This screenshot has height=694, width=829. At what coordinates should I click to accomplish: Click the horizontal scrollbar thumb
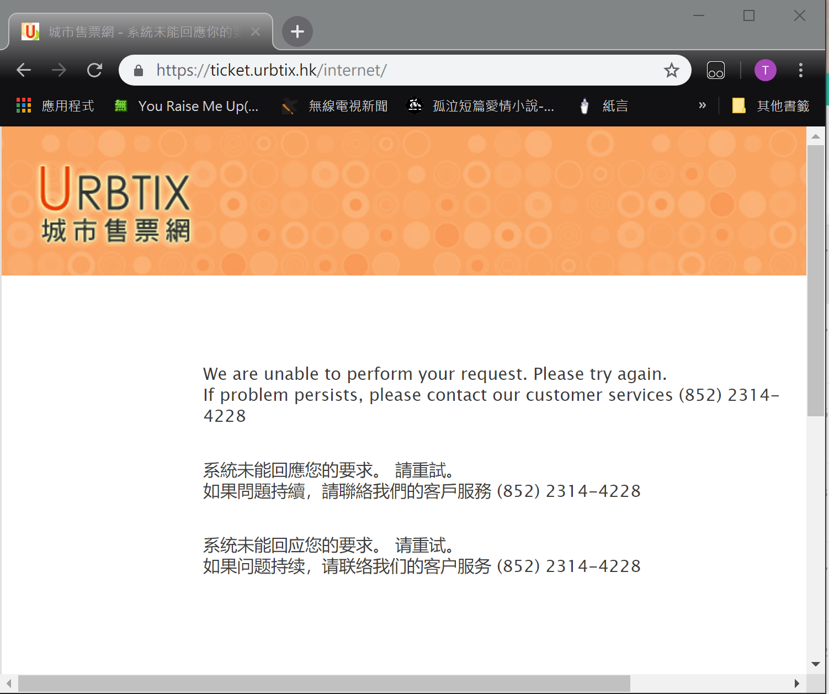[x=324, y=683]
